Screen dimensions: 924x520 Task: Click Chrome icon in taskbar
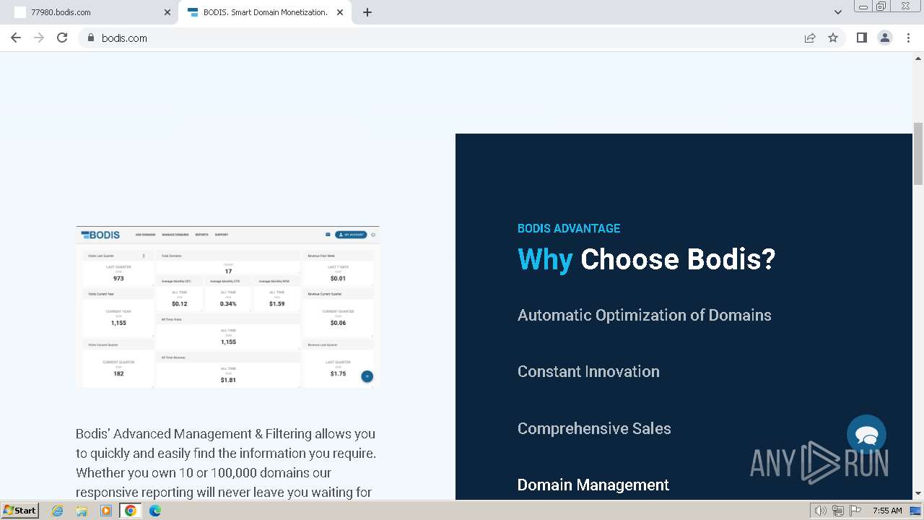coord(131,511)
